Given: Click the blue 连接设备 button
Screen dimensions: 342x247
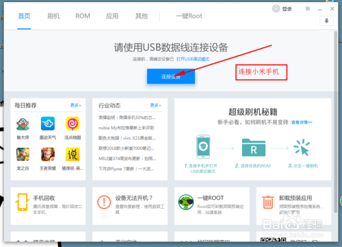Looking at the screenshot, I should 171,77.
